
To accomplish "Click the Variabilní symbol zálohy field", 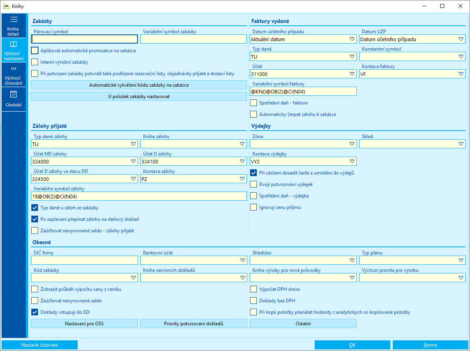I will coord(139,196).
